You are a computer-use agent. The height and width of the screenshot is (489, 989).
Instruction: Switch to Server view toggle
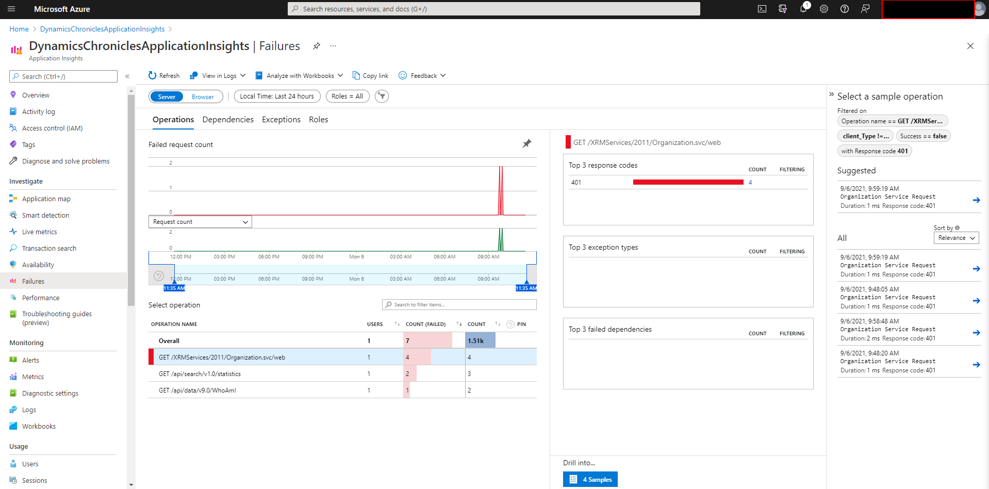[x=167, y=96]
